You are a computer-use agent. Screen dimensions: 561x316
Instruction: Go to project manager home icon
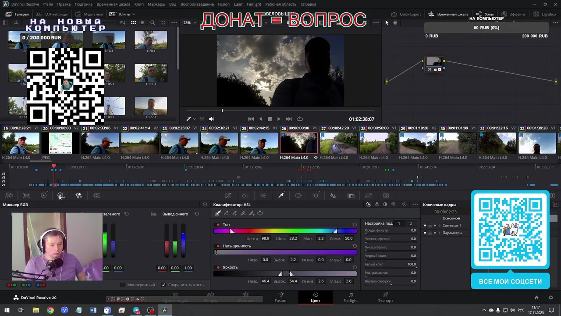(x=536, y=298)
